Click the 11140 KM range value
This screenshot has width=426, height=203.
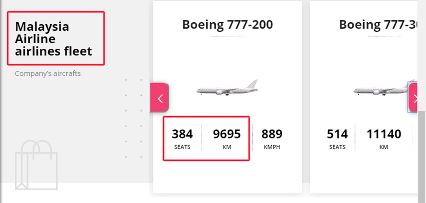point(383,134)
